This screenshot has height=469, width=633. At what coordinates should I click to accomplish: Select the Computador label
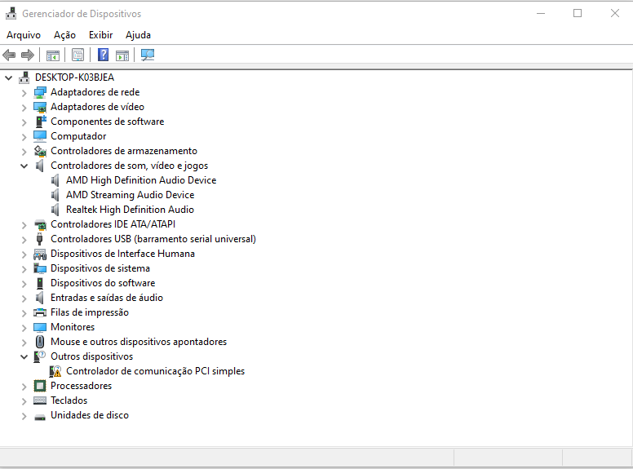coord(78,136)
